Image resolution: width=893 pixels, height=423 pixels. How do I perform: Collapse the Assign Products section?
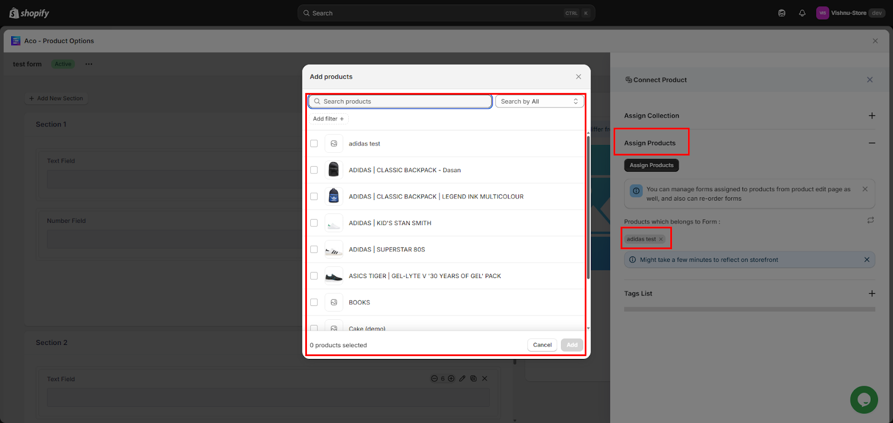click(x=871, y=143)
